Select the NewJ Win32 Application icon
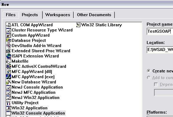The height and width of the screenshot is (117, 173). (x=9, y=97)
